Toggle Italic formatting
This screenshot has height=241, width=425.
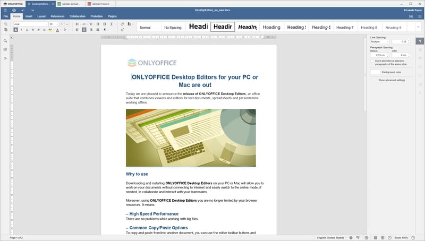pos(21,30)
